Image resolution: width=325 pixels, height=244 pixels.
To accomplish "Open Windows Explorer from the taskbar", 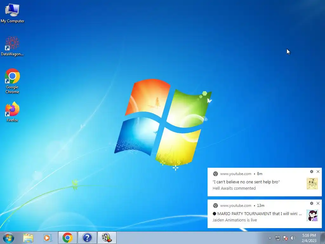I will point(28,238).
